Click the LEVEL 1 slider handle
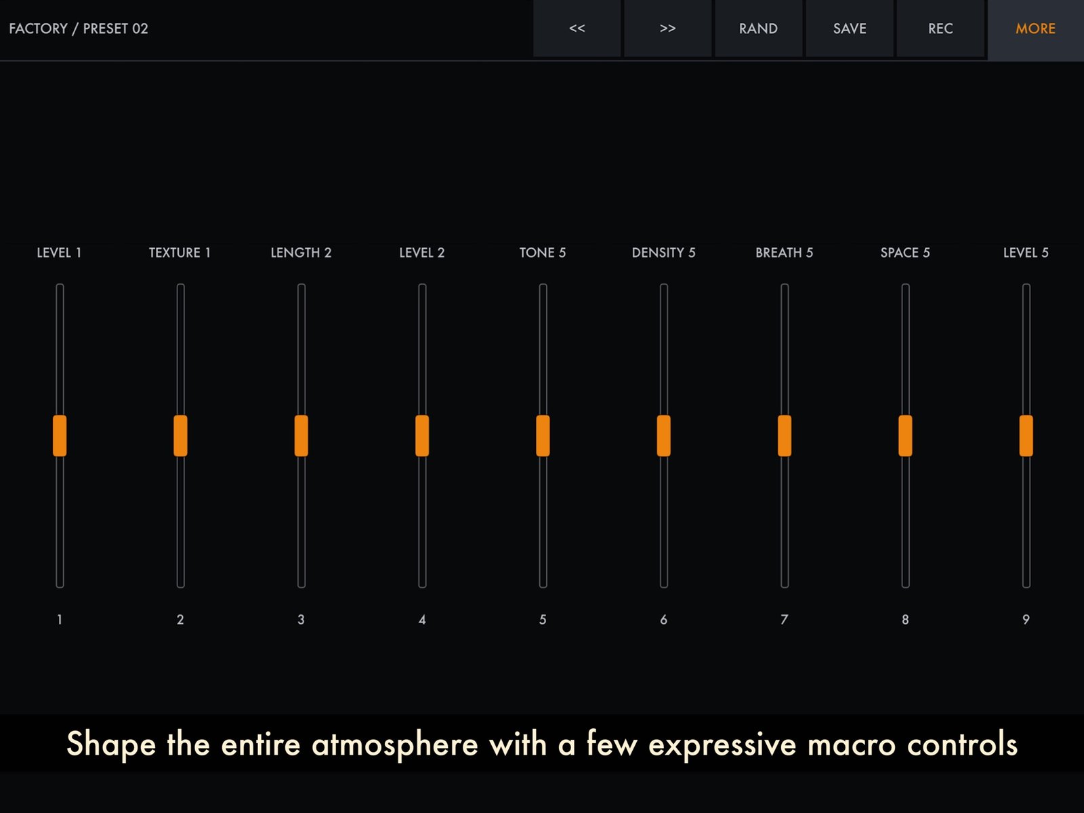 pyautogui.click(x=60, y=435)
